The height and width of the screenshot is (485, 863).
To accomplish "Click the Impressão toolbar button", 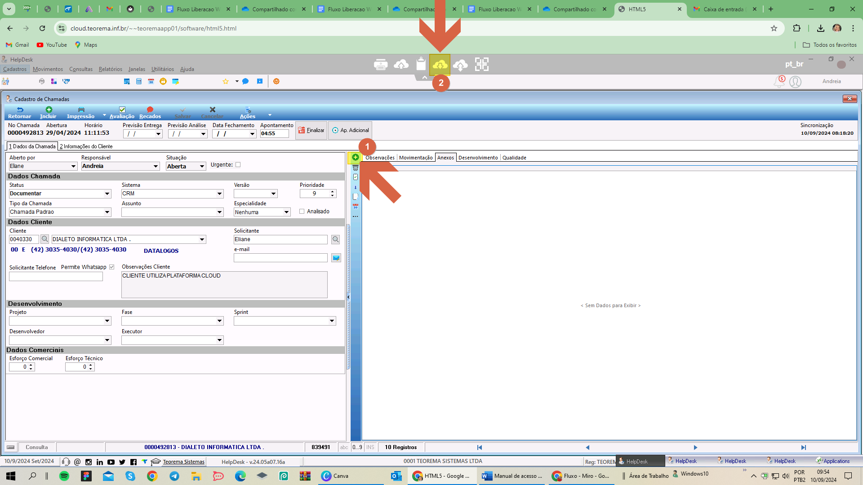I will (x=81, y=113).
